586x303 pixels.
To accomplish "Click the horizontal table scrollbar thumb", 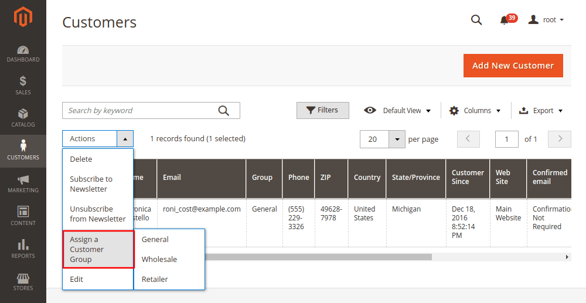I will [x=318, y=257].
